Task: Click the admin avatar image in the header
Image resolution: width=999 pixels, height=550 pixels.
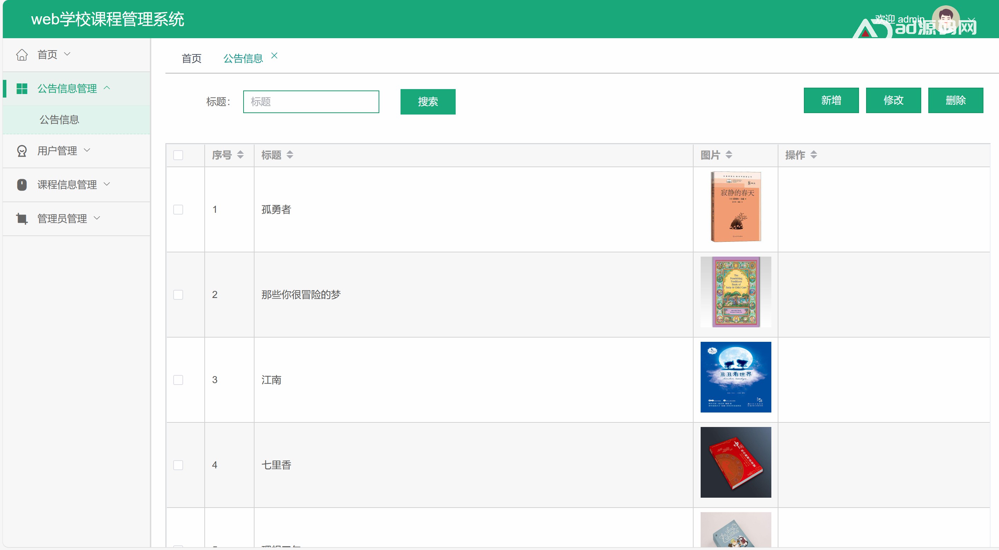Action: click(945, 19)
